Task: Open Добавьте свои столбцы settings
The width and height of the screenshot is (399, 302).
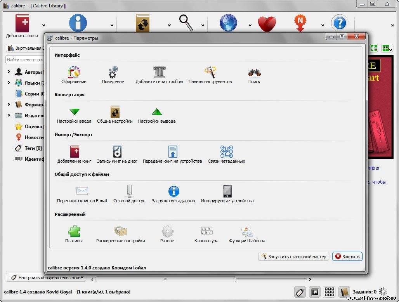Action: point(159,75)
